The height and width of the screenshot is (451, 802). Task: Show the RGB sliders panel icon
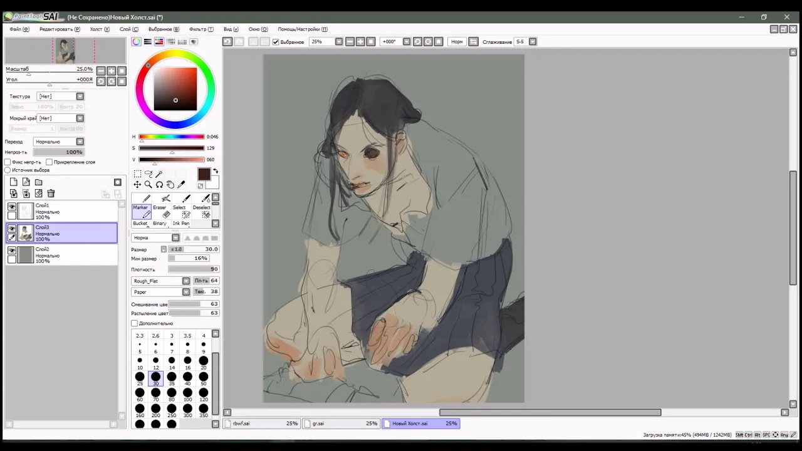[x=148, y=42]
